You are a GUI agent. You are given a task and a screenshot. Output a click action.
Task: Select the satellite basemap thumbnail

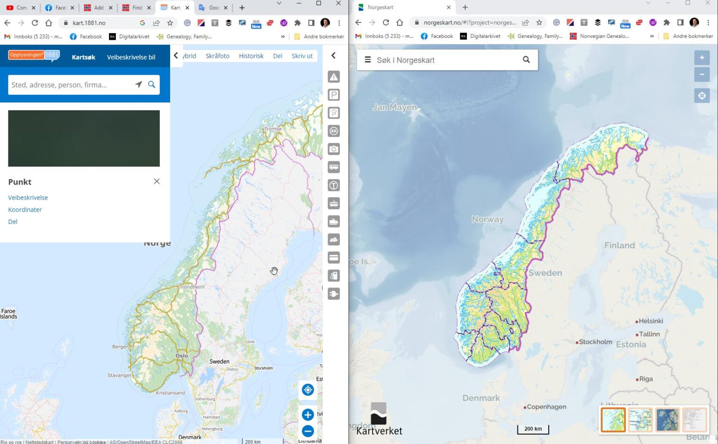pyautogui.click(x=667, y=420)
